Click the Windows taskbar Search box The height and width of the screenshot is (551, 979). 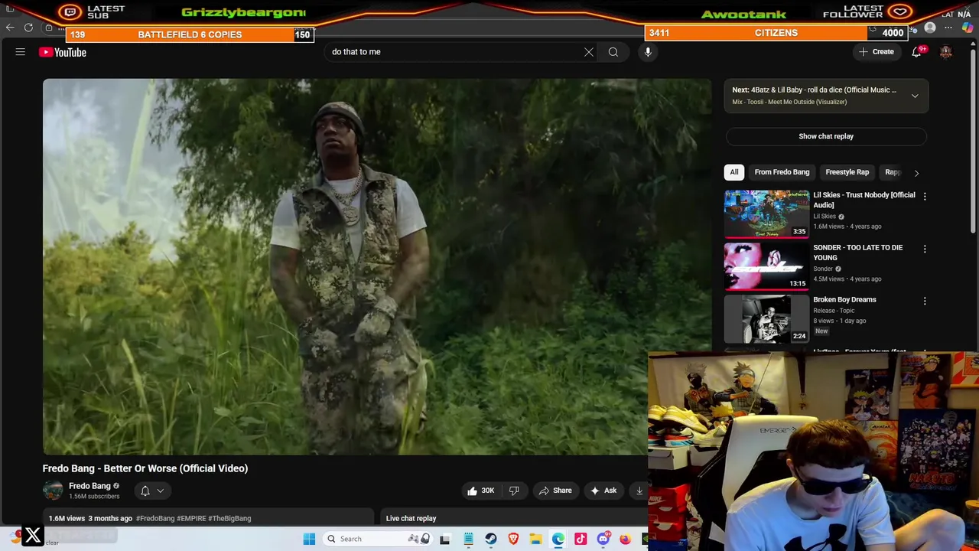click(377, 539)
